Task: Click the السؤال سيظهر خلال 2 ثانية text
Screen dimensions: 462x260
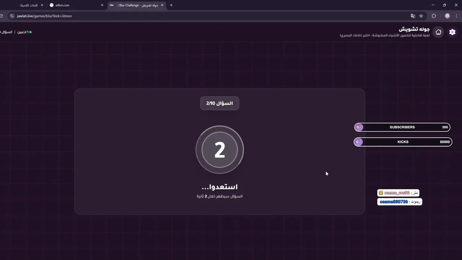Action: [x=219, y=196]
